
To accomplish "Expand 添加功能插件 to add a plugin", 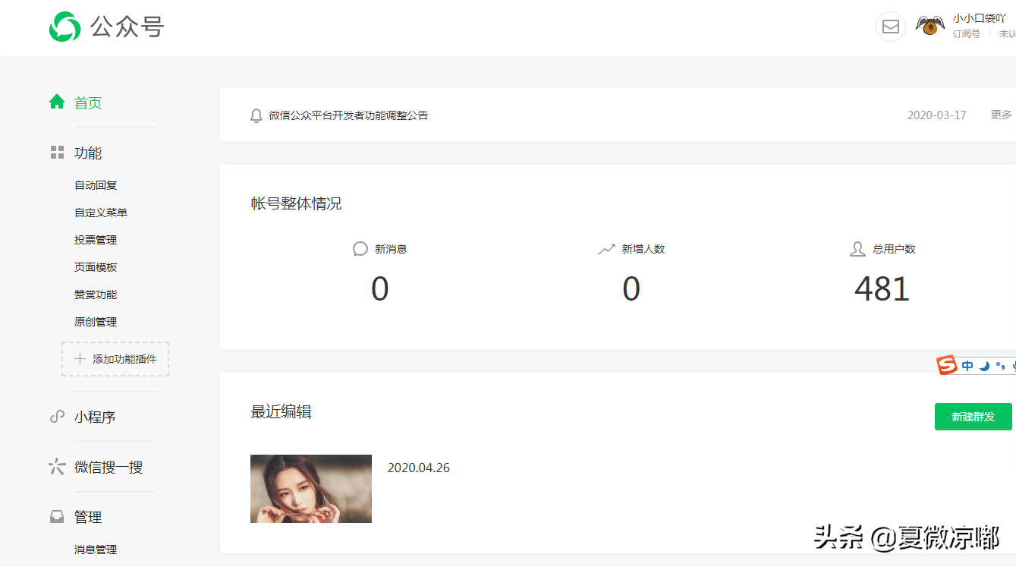I will pos(115,358).
